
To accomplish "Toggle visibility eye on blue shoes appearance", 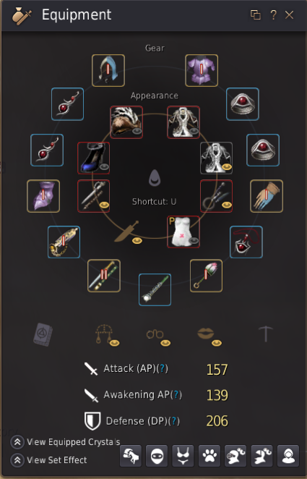I will [104, 167].
